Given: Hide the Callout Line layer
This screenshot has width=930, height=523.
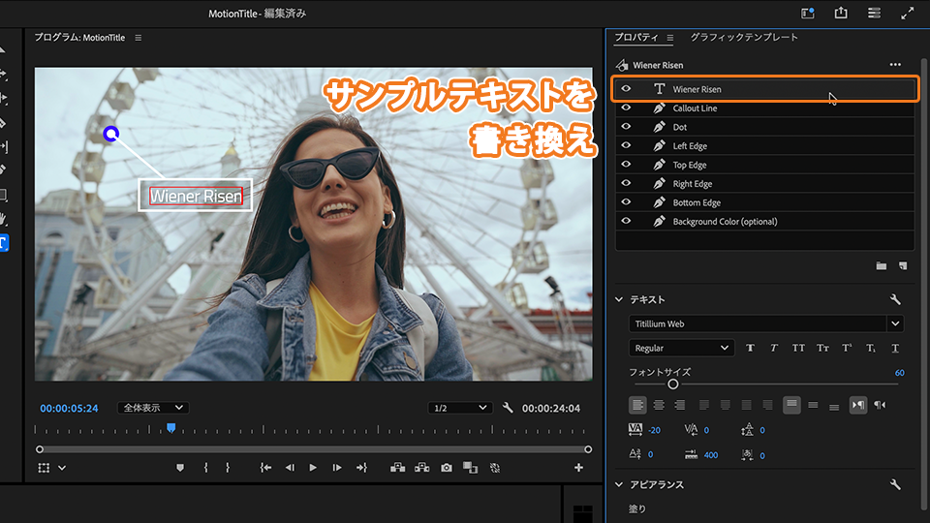Looking at the screenshot, I should [626, 108].
